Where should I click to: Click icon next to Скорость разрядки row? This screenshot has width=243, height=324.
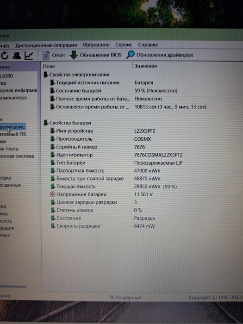pyautogui.click(x=53, y=226)
